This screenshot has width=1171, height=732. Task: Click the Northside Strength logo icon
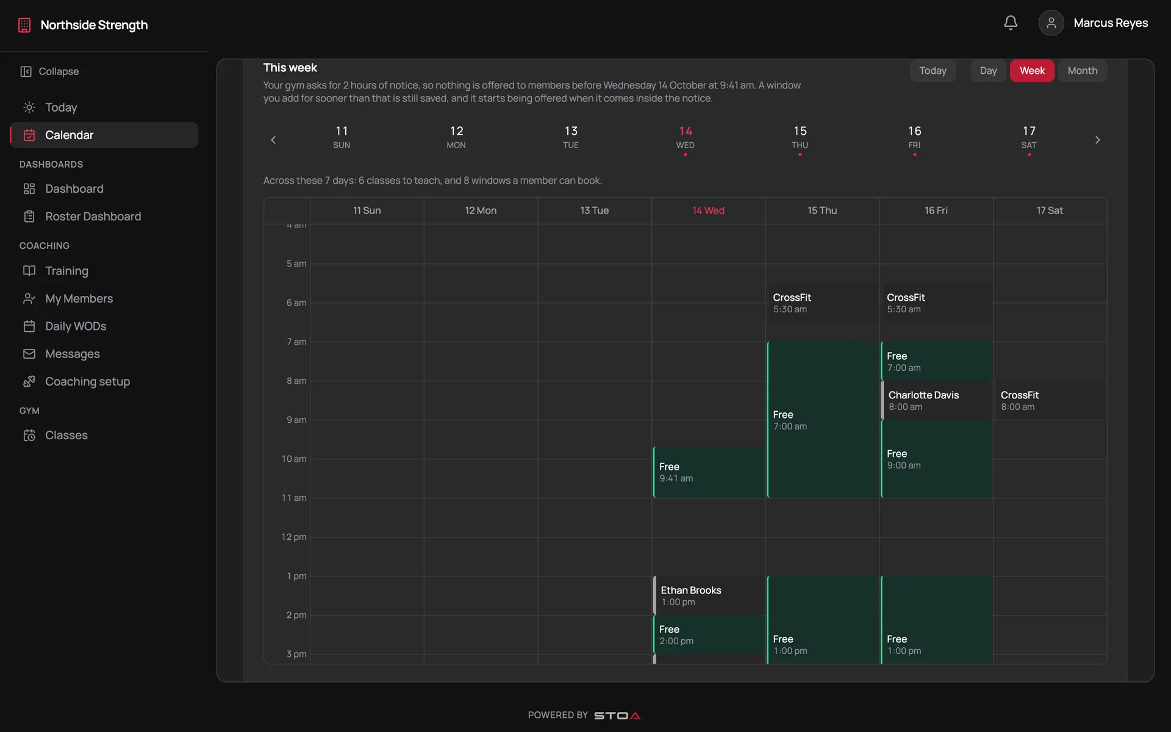pos(24,25)
